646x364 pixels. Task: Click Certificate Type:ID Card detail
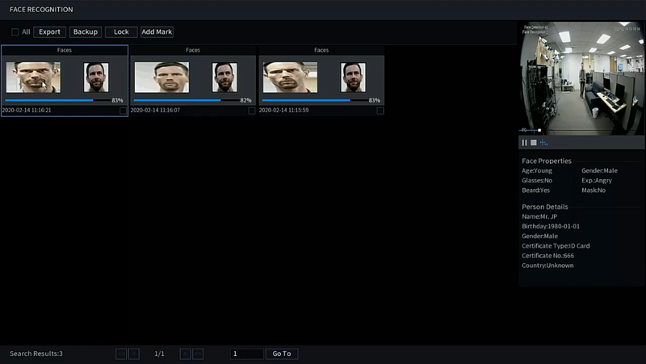[x=556, y=246]
